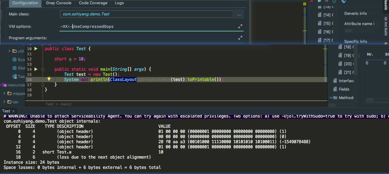Click the blue globe icon in the classlib toolbar
Viewport: 389px width, 174px height.
point(343,1)
